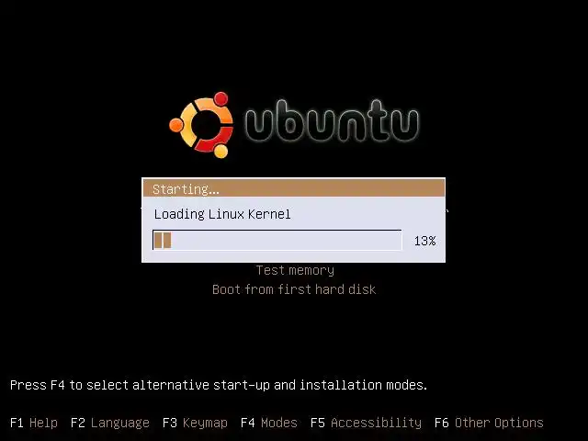
Task: Click the F4 alternative modes hint text
Action: click(219, 385)
